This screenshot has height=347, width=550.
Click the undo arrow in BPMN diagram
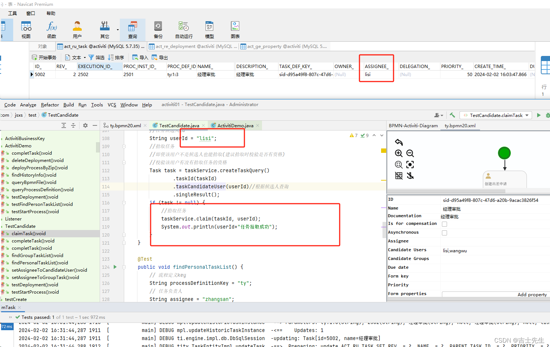pos(399,142)
